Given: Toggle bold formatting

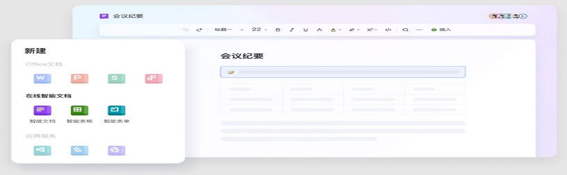Looking at the screenshot, I should coord(278,30).
